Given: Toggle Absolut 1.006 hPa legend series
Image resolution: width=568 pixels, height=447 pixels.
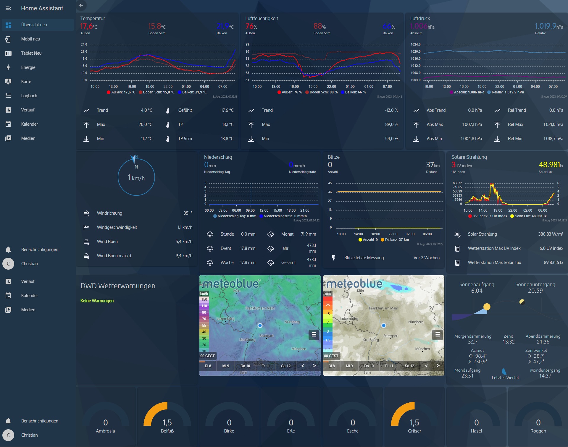Looking at the screenshot, I should (x=467, y=92).
